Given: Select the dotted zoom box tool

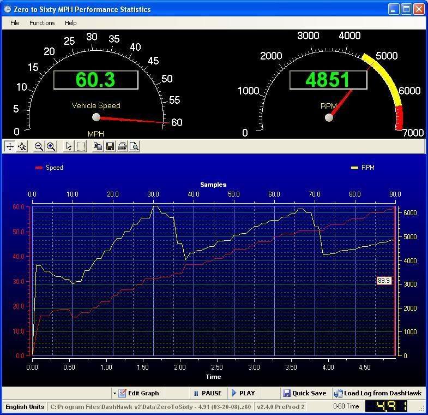Looking at the screenshot, I should point(81,146).
